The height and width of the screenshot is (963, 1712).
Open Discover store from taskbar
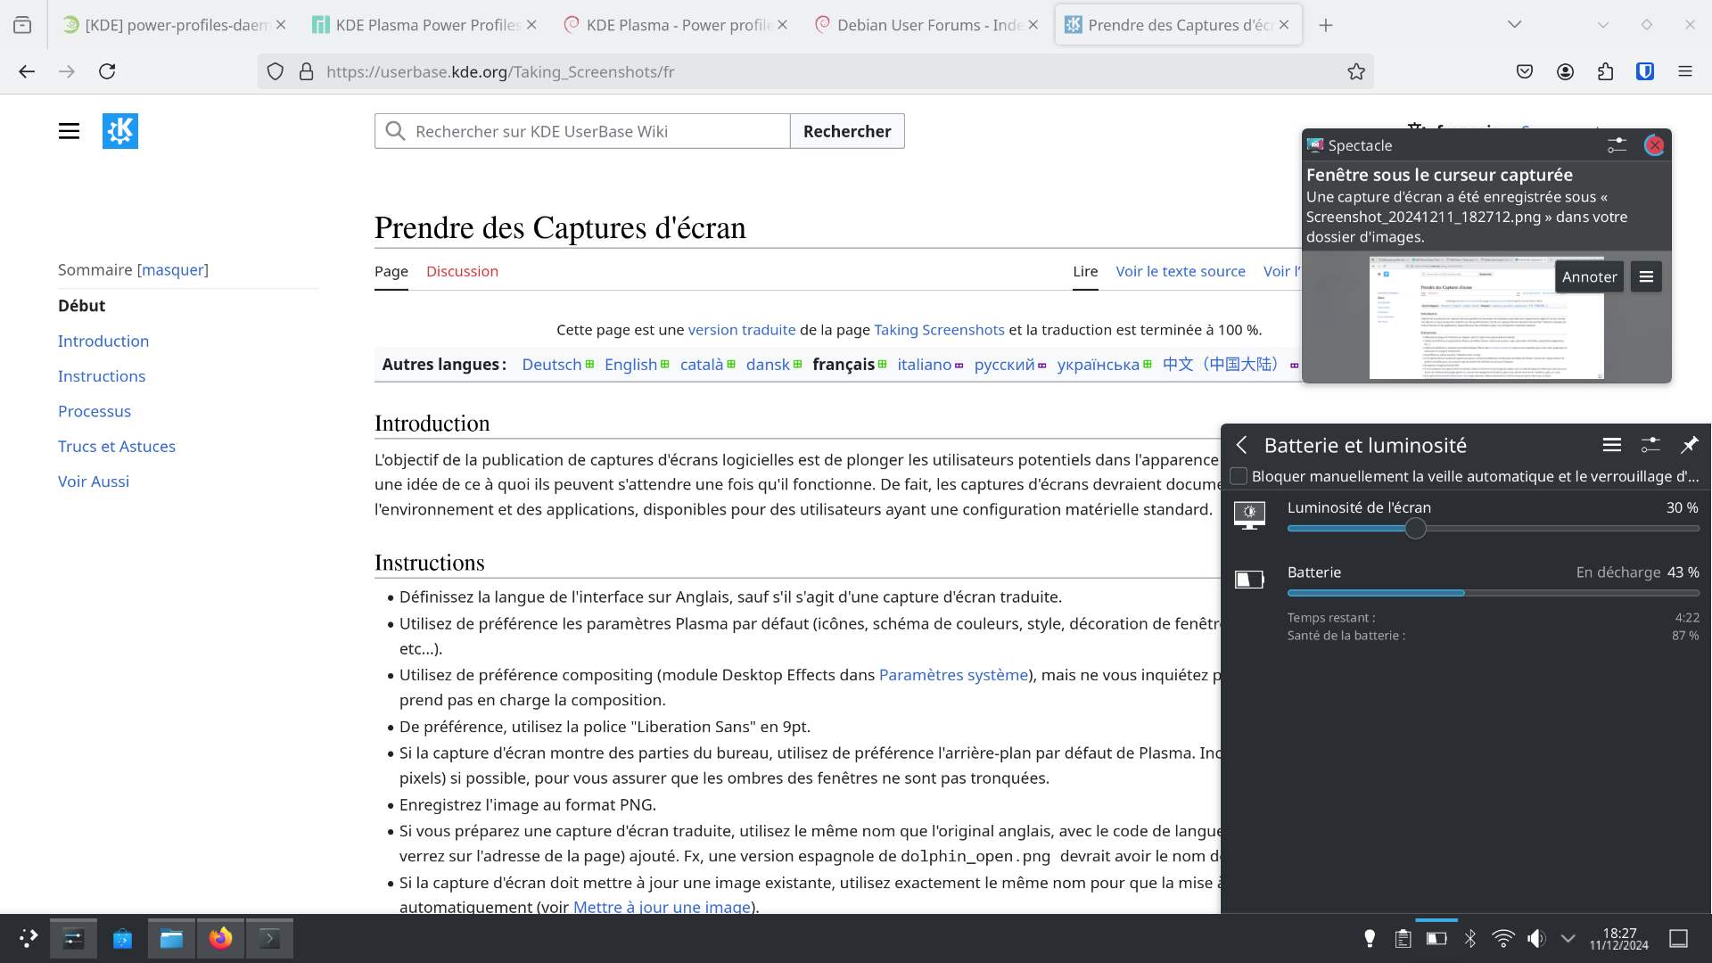pyautogui.click(x=122, y=938)
